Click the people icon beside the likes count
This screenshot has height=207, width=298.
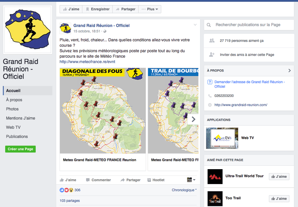pyautogui.click(x=212, y=40)
